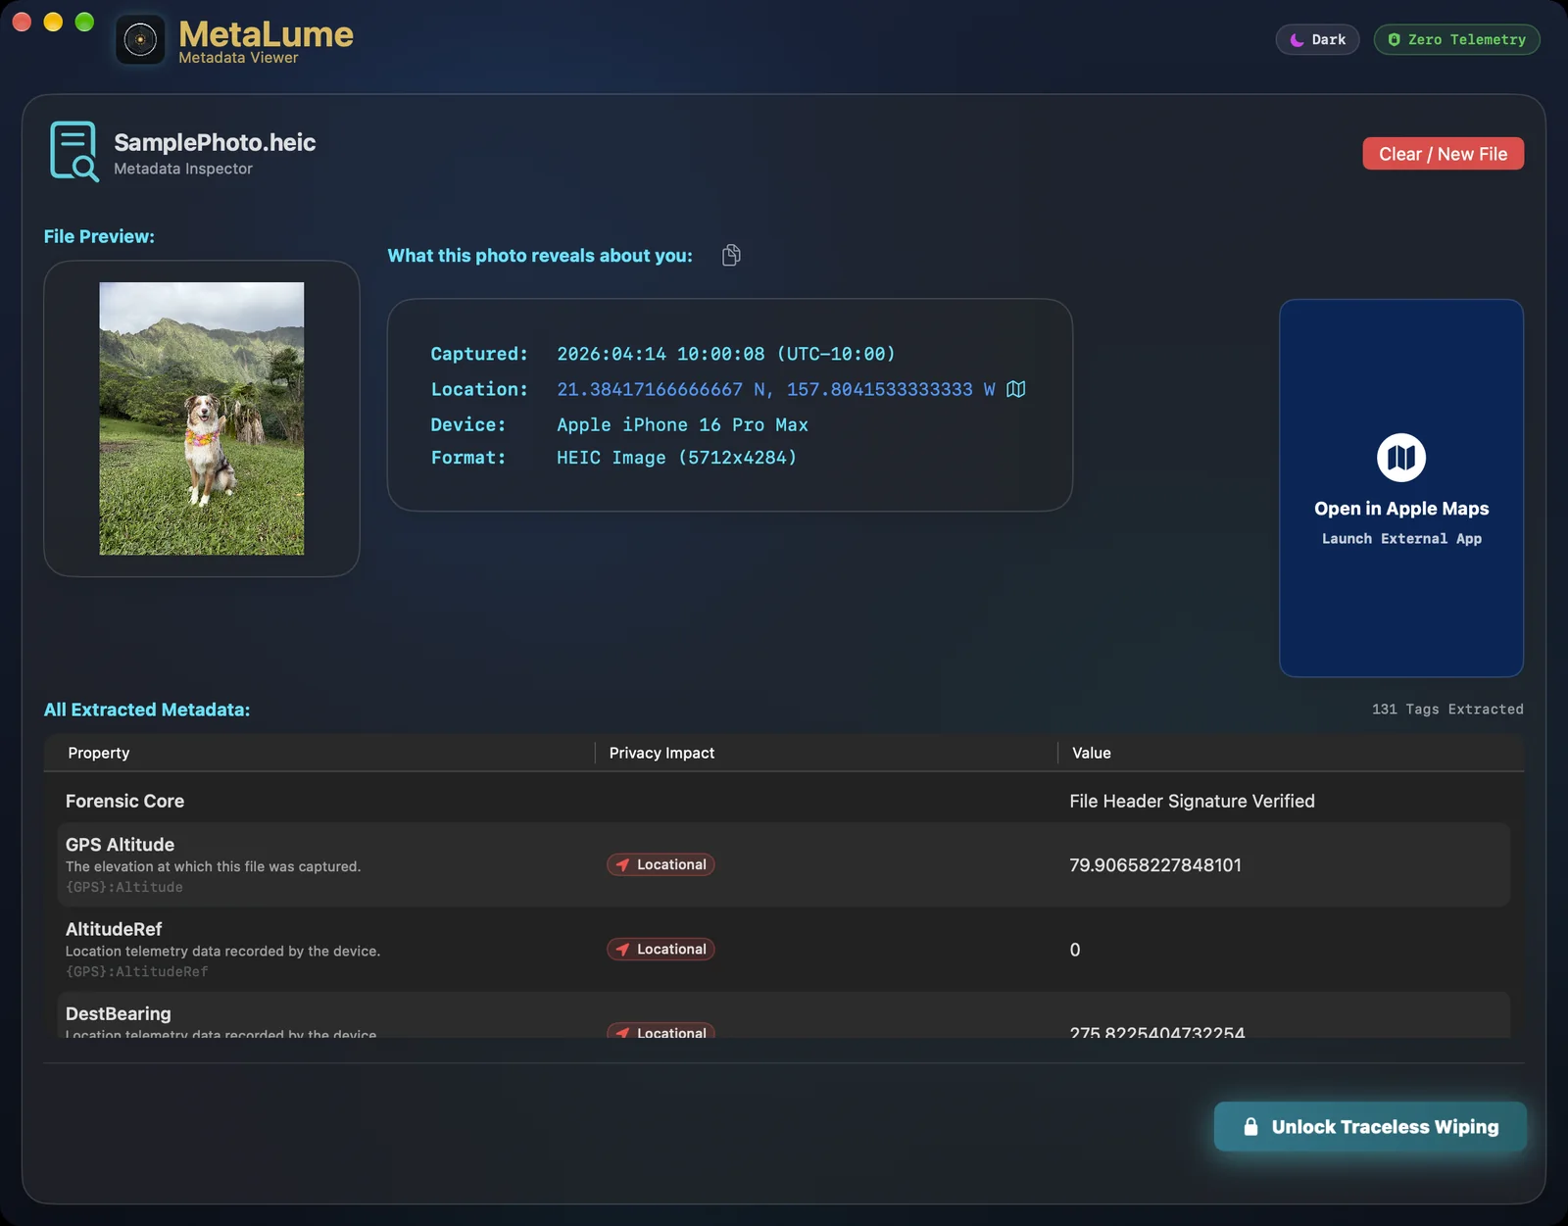
Task: Click the altitude value 79.90658227848101
Action: click(1155, 865)
